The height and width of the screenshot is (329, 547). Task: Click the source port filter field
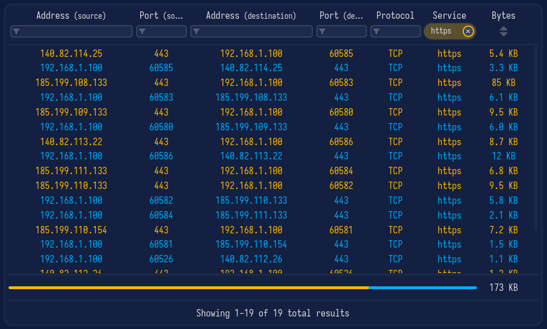click(x=161, y=31)
